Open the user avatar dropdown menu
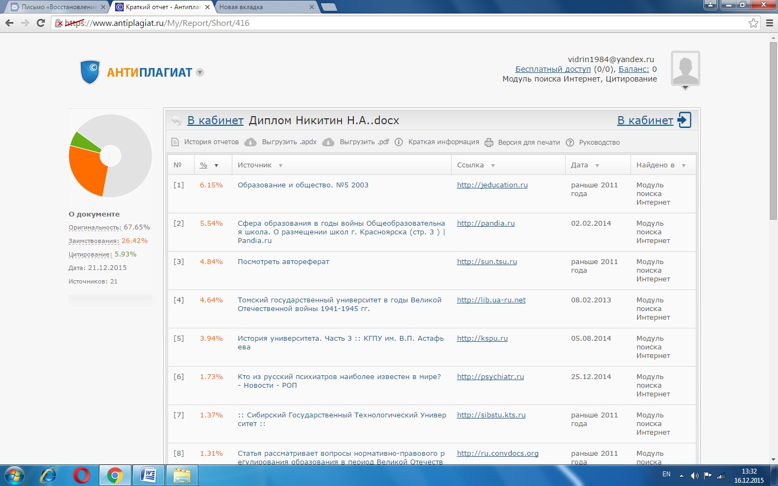The image size is (778, 486). 685,88
